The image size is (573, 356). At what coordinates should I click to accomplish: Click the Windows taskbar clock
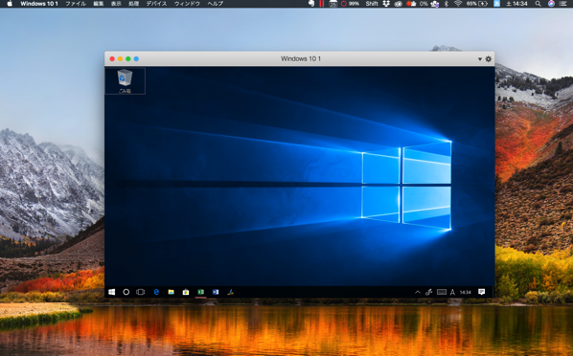pyautogui.click(x=465, y=292)
